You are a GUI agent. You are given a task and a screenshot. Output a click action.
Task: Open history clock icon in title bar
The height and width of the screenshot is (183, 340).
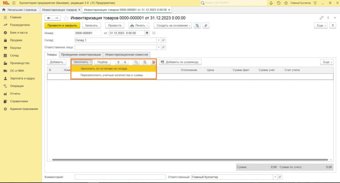(279, 3)
